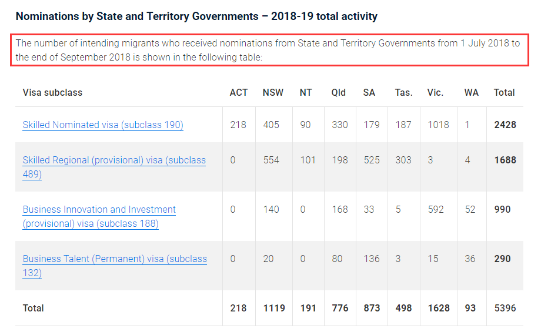The width and height of the screenshot is (541, 332).
Task: Click the 'Total' row label at bottom
Action: [x=34, y=308]
